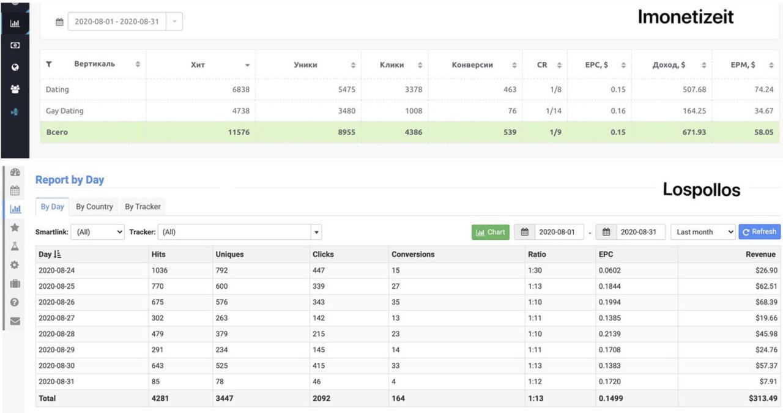Click the sort icon next to the Day header
This screenshot has height=413, width=783.
point(58,255)
